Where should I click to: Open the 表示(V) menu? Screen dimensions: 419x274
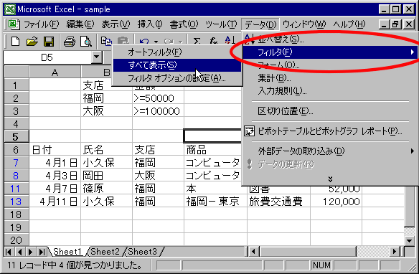pyautogui.click(x=116, y=24)
